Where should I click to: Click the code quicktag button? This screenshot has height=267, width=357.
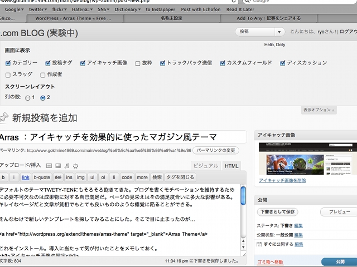tap(127, 177)
